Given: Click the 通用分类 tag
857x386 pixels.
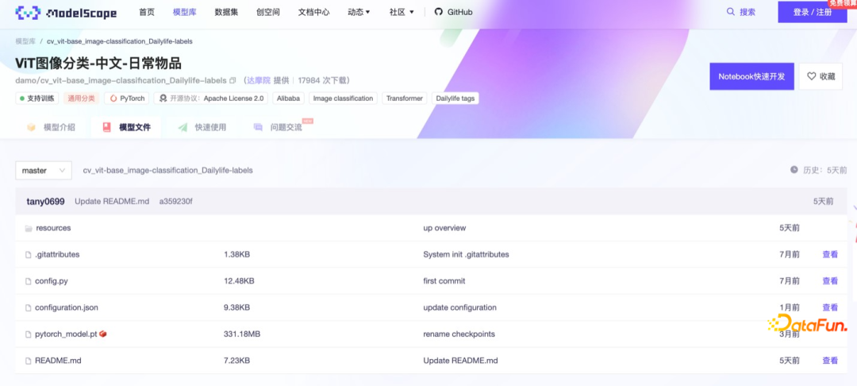Looking at the screenshot, I should pyautogui.click(x=82, y=98).
